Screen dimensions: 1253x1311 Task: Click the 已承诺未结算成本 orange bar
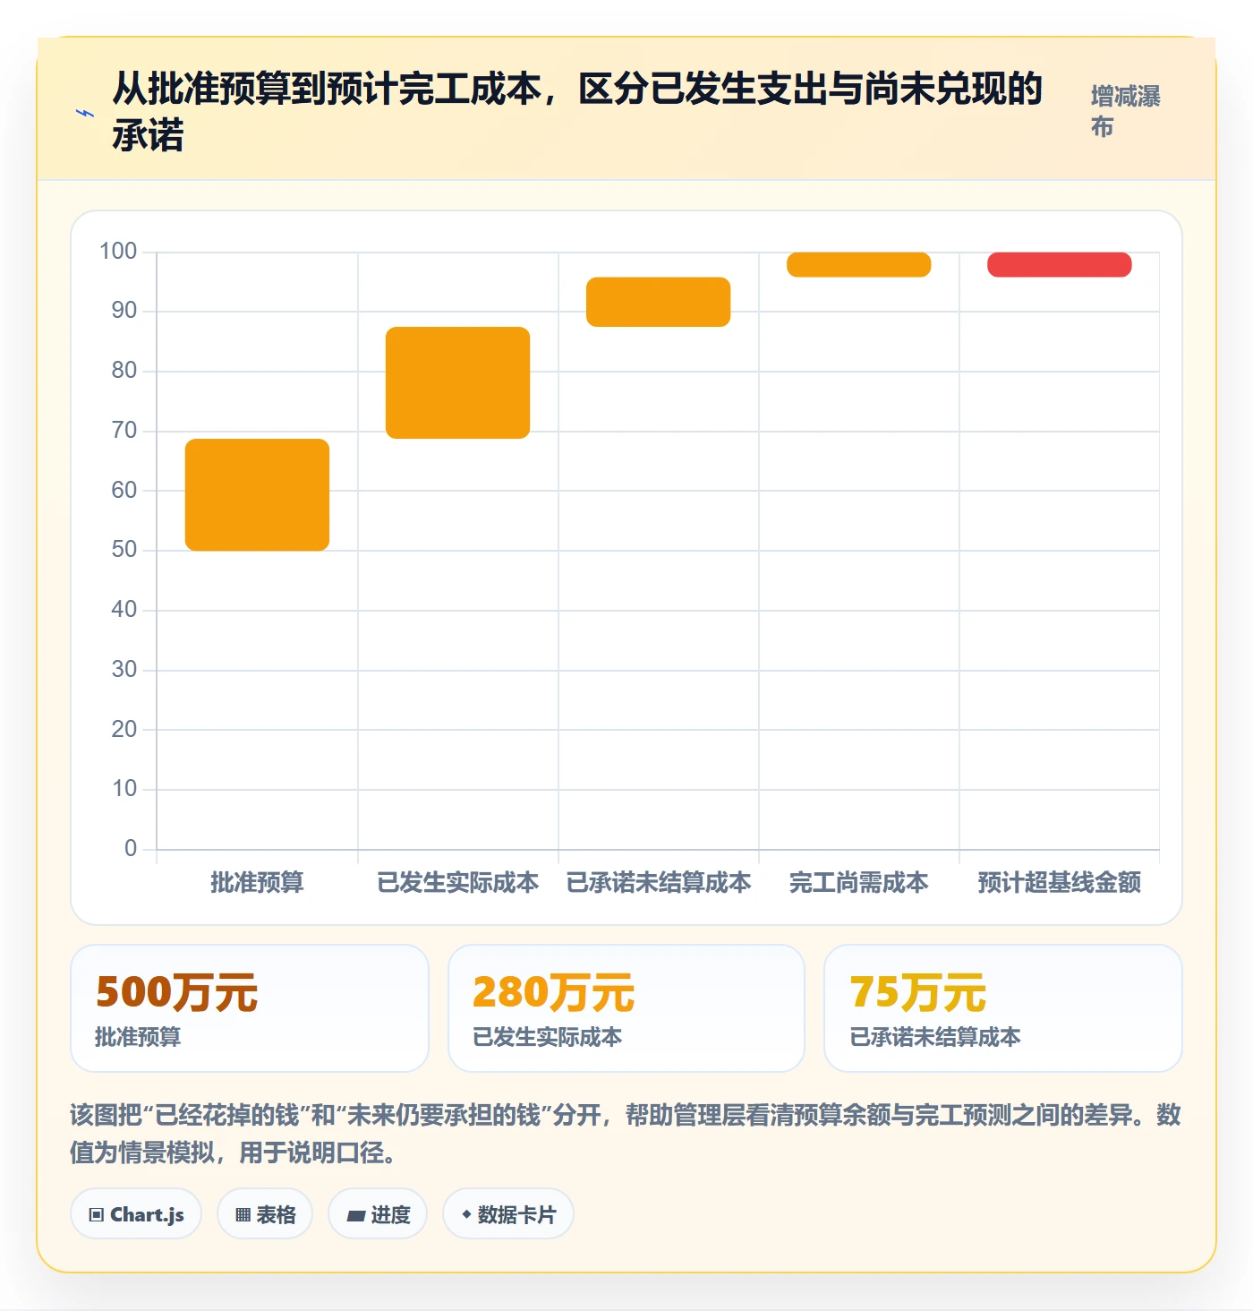[x=658, y=302]
